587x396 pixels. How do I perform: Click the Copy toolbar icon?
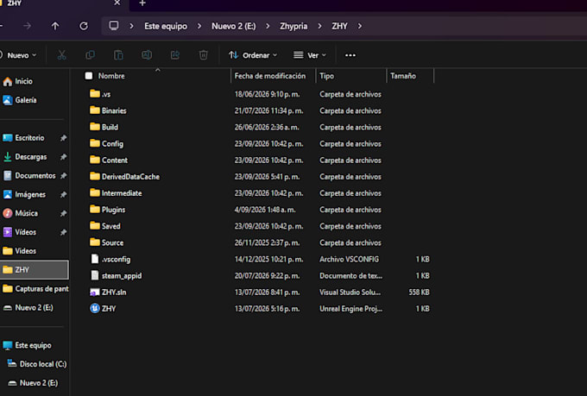pos(91,55)
